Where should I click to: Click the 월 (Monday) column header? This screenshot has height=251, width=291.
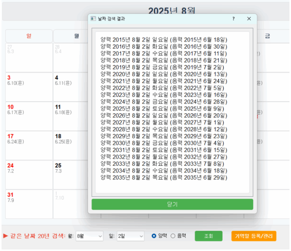coord(77,36)
